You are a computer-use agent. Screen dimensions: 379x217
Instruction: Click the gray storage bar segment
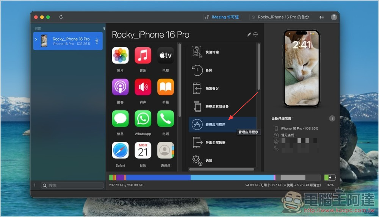click(x=293, y=177)
